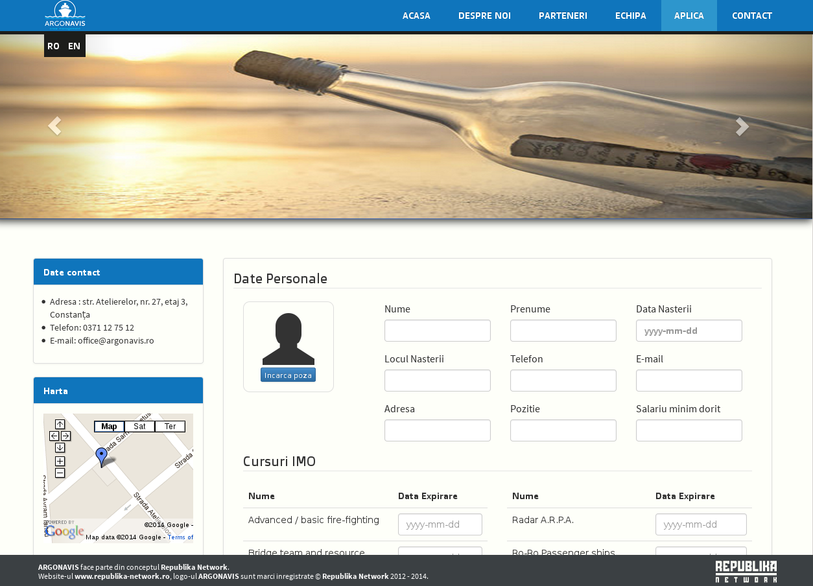Click the Data Nasterii date field
Screen dimensions: 813x586
coord(689,331)
